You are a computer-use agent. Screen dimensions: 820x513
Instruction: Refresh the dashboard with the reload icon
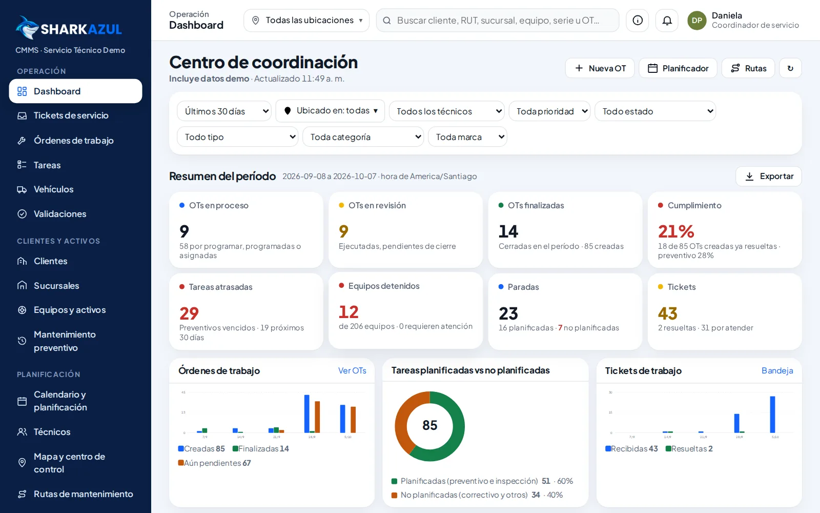click(790, 68)
